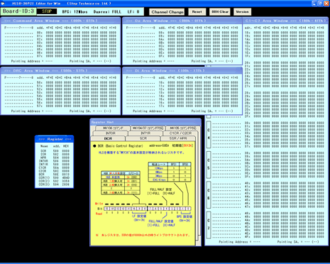Open the INT1R tab
The image size is (330, 264).
tap(145, 133)
